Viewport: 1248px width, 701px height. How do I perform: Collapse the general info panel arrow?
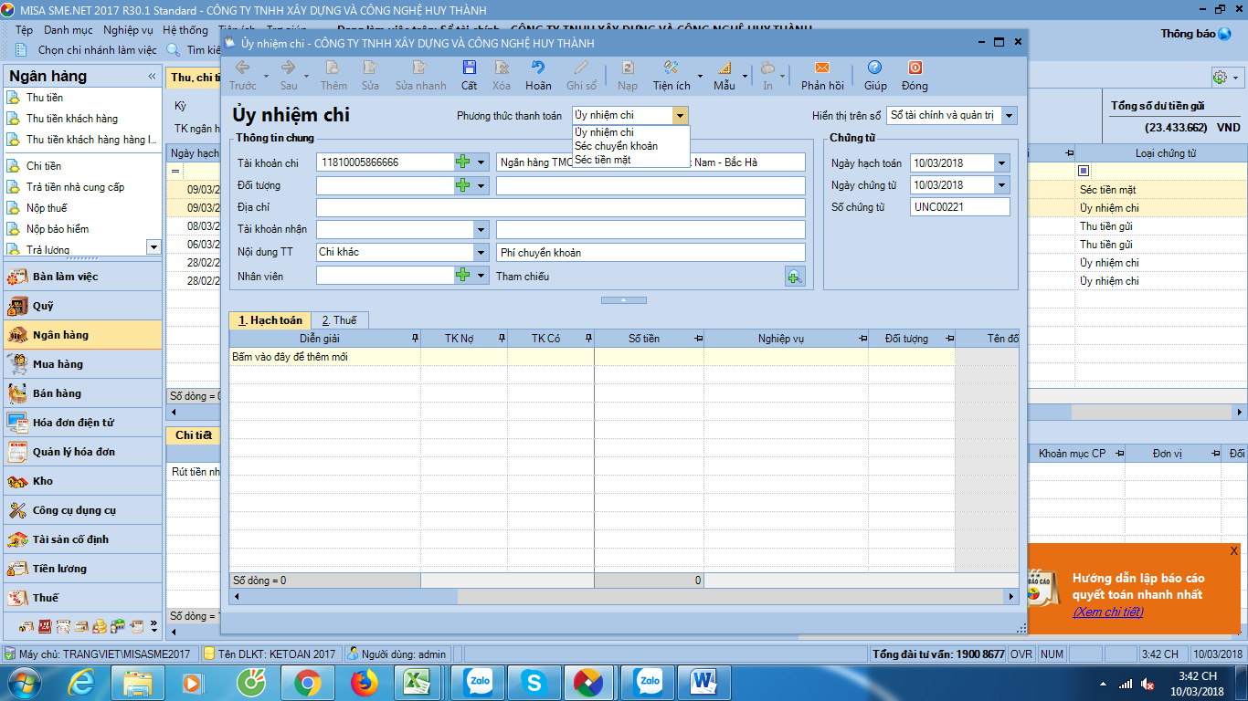[623, 299]
